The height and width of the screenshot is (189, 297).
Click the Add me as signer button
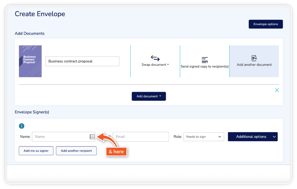[x=36, y=151]
